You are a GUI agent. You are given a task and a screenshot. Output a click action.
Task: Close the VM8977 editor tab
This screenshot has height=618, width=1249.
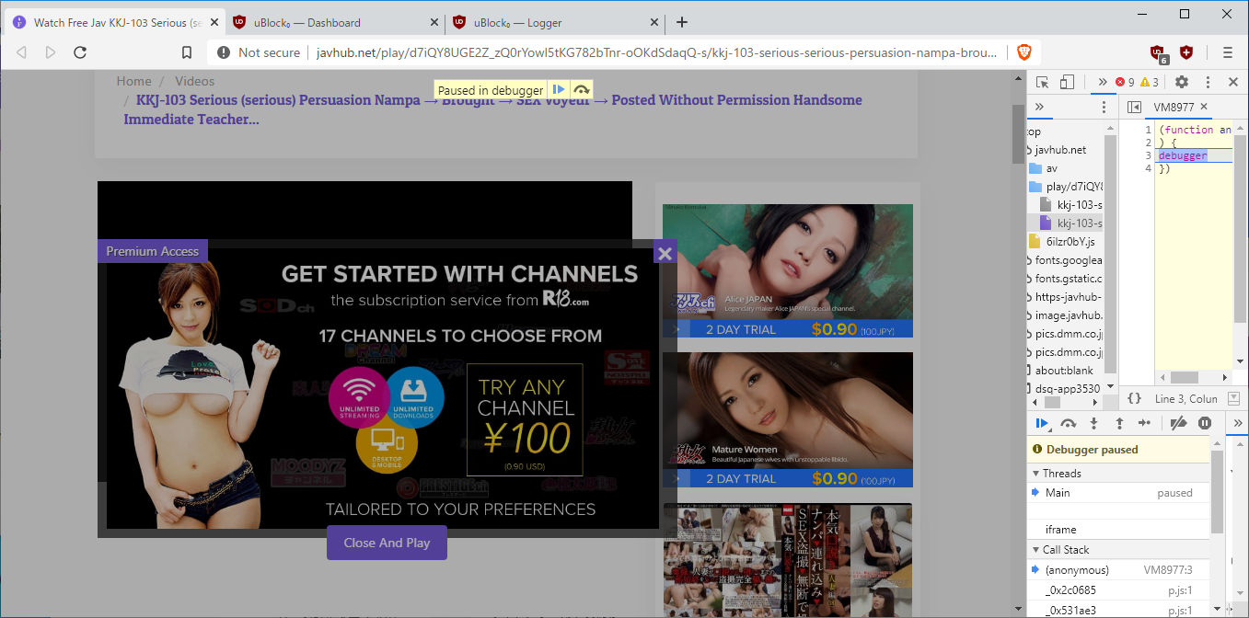pos(1203,107)
